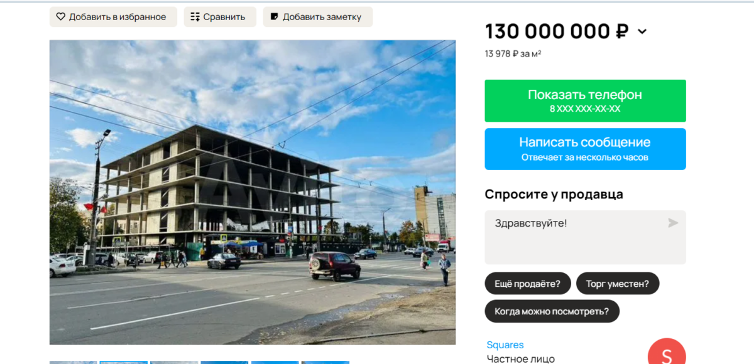The height and width of the screenshot is (364, 754).
Task: Click the compare icon next to Сравнить
Action: [x=195, y=17]
